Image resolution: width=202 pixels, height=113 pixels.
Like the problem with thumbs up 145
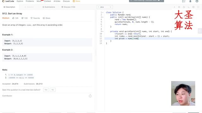click(x=15, y=18)
